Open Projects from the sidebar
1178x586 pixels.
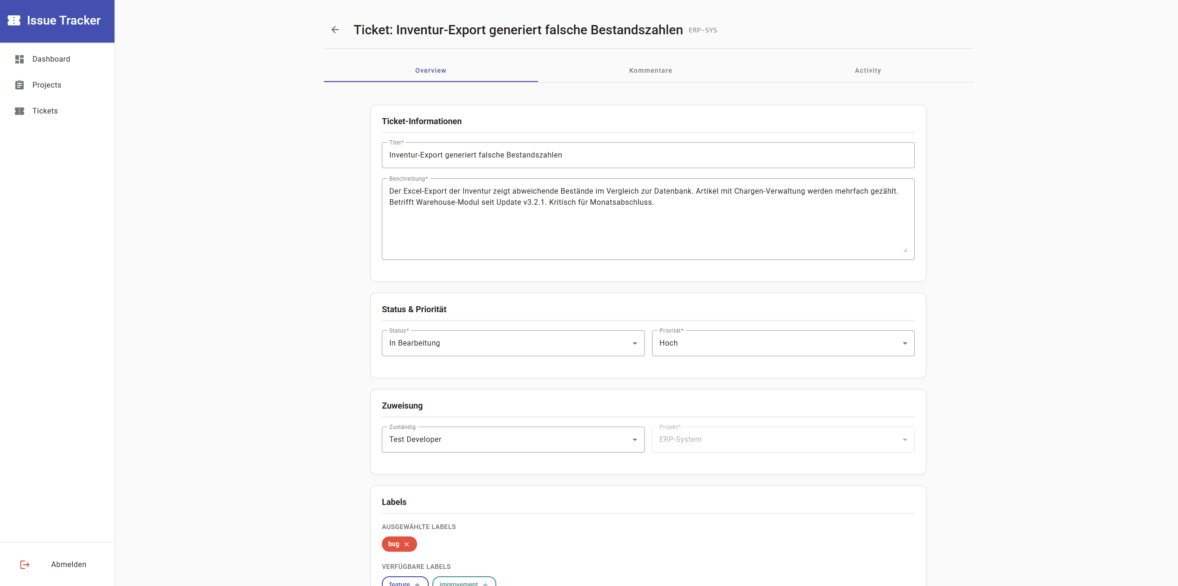click(x=57, y=85)
